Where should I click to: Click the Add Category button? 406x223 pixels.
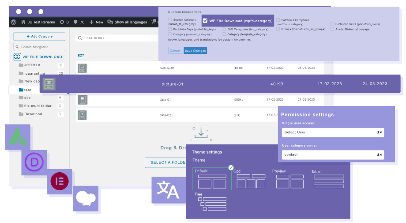click(x=39, y=36)
